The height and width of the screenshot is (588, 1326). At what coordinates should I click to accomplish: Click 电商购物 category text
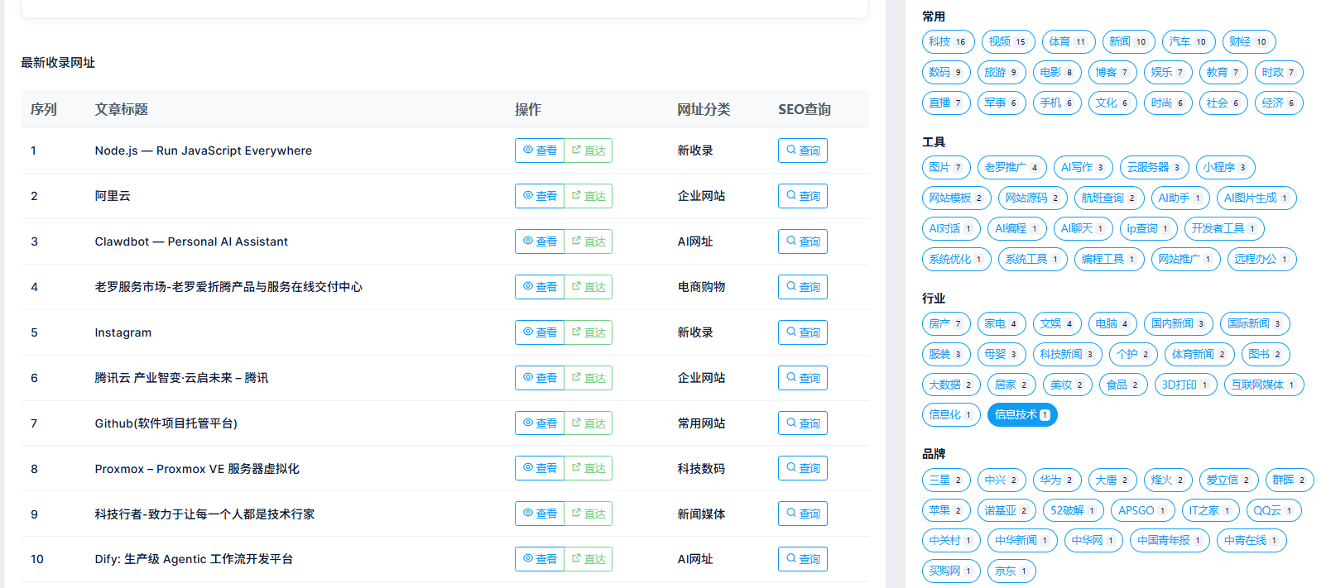point(701,287)
